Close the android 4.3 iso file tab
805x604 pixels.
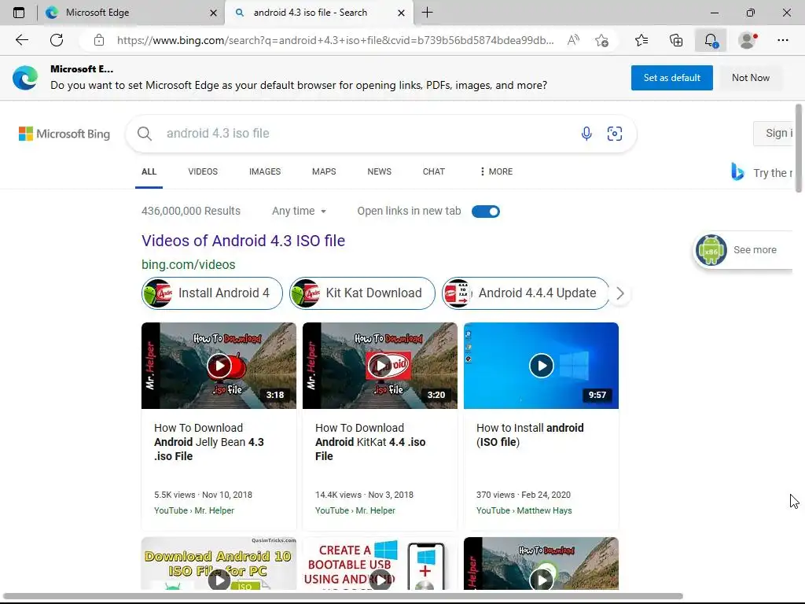pyautogui.click(x=402, y=13)
